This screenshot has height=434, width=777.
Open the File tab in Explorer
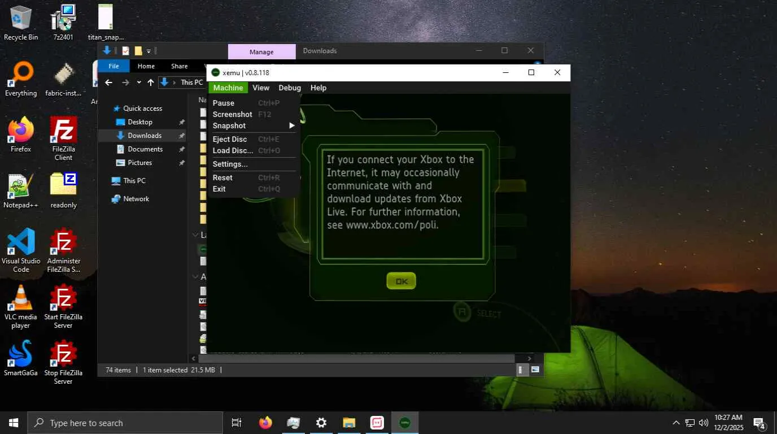tap(114, 66)
